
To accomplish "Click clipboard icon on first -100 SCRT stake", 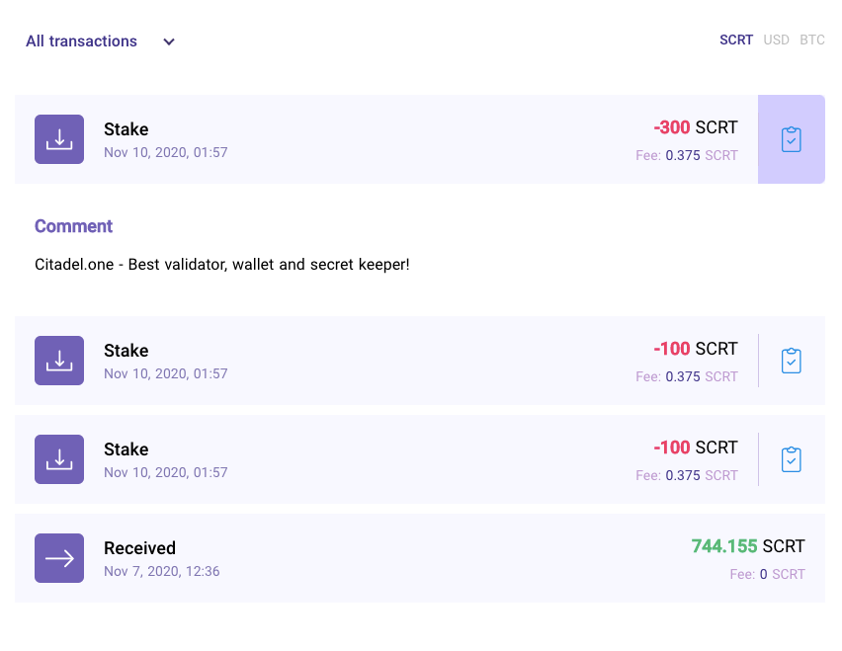I will click(791, 361).
